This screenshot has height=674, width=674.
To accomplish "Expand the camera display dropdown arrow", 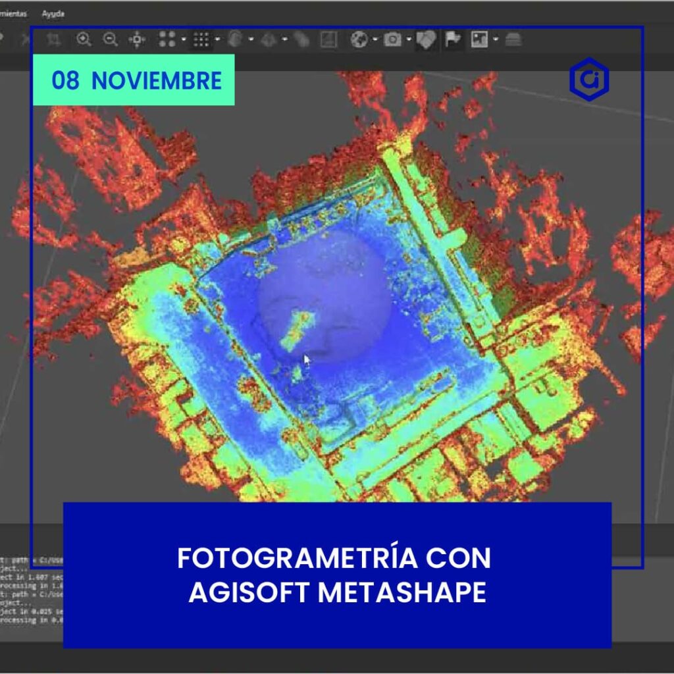I will coord(409,39).
